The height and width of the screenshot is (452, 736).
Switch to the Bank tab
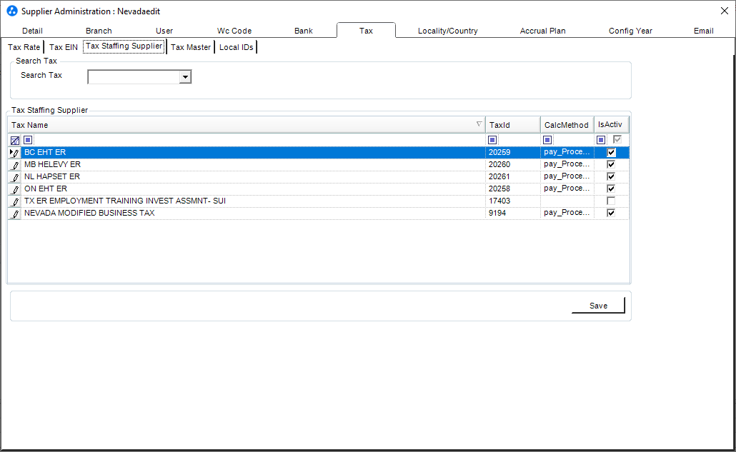[x=304, y=31]
